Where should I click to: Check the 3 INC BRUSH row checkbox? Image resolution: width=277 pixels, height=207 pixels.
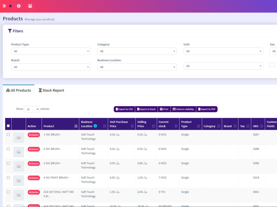[8, 163]
